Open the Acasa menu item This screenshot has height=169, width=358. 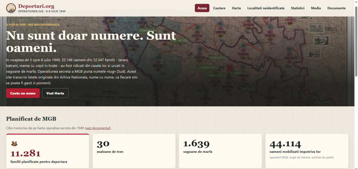(x=202, y=8)
